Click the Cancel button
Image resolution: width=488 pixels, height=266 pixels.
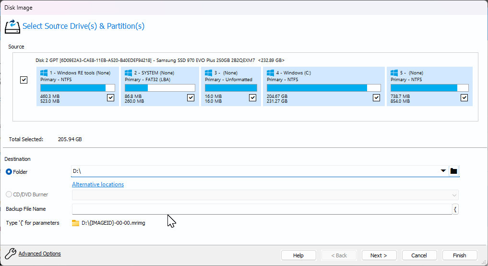419,255
